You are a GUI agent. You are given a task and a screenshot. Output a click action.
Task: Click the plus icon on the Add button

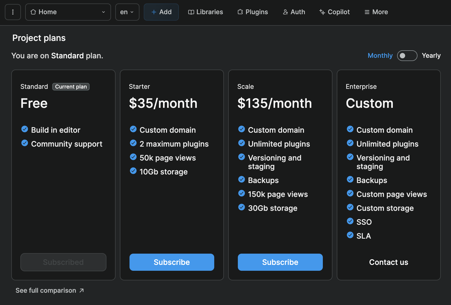pos(154,12)
